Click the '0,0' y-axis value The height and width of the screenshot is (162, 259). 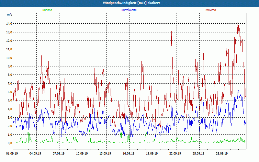coord(10,143)
